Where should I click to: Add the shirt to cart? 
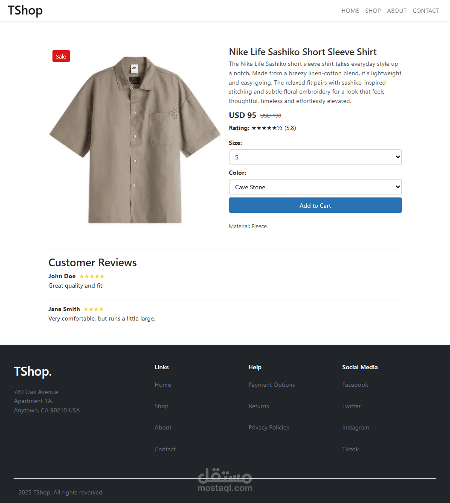coord(315,205)
